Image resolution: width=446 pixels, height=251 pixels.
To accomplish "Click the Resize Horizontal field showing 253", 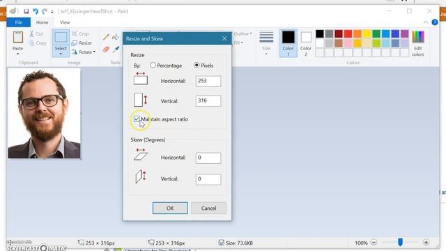I will tap(208, 81).
